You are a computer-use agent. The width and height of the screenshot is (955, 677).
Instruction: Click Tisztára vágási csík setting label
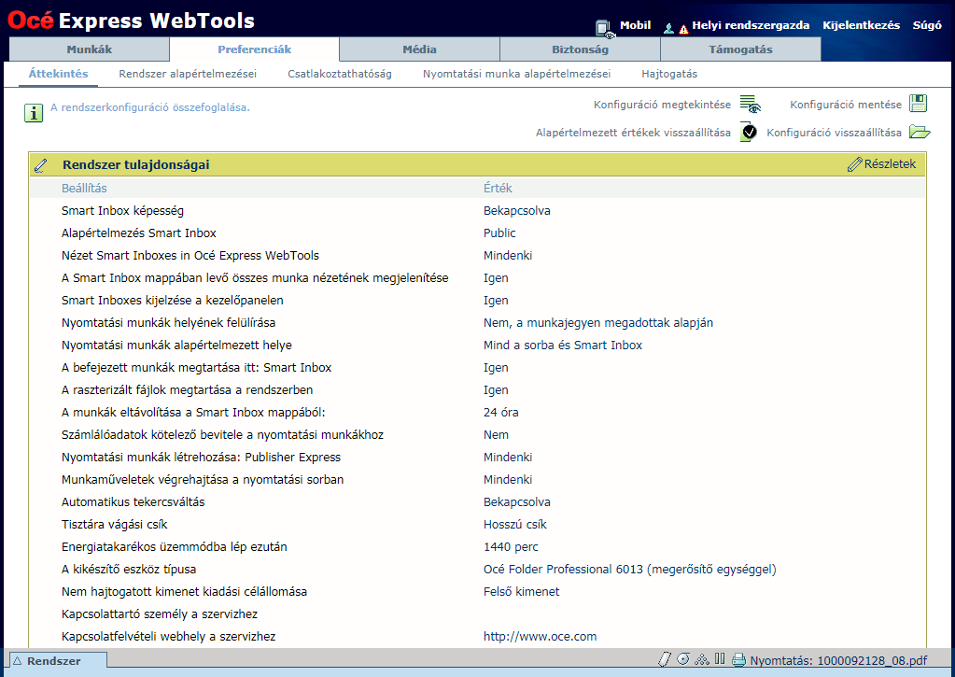click(x=115, y=525)
